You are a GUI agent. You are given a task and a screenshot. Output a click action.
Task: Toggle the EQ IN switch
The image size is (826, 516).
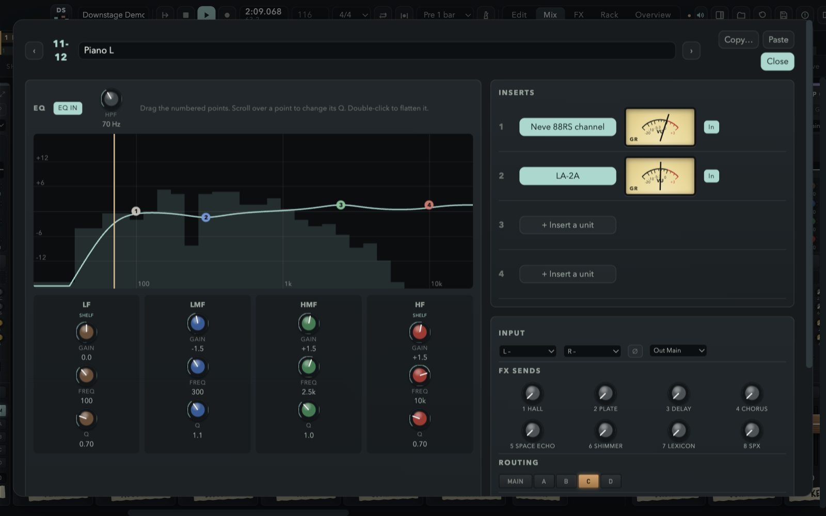68,108
